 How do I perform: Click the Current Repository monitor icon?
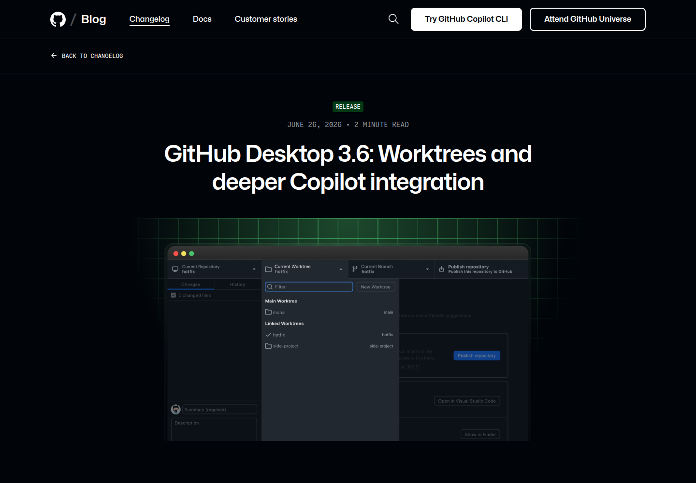tap(175, 269)
